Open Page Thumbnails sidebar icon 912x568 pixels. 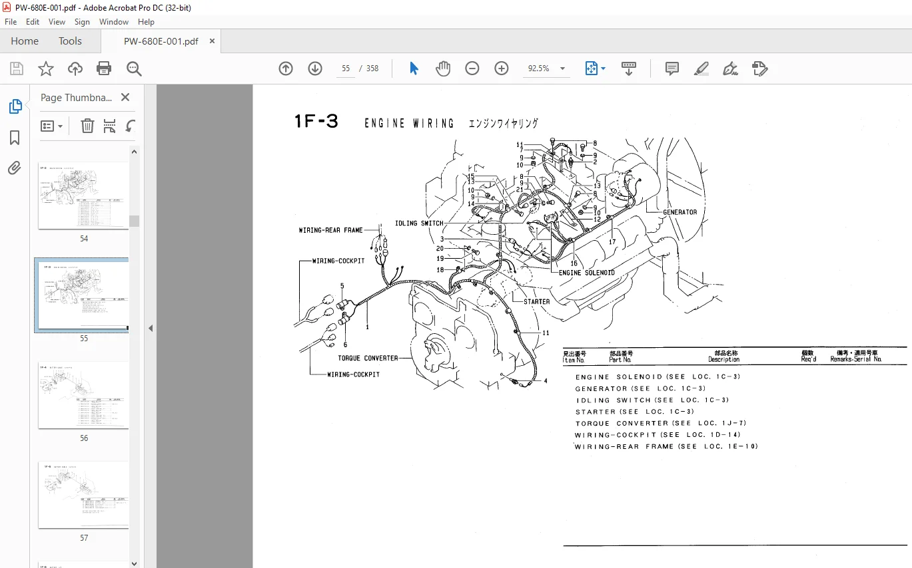15,106
